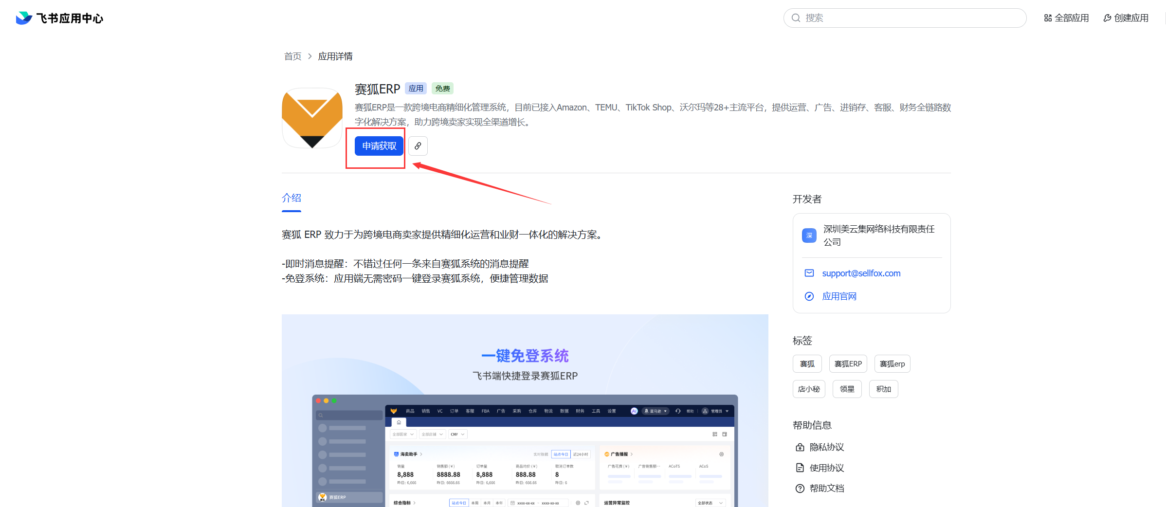Open support@sellfox.com email link
Screen dimensions: 1166x507
click(861, 273)
